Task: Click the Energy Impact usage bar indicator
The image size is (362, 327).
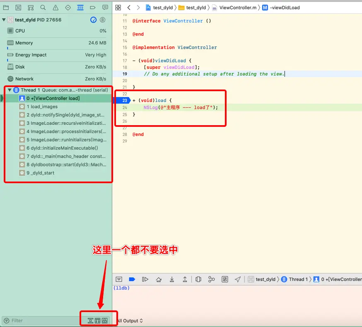Action: click(7, 60)
